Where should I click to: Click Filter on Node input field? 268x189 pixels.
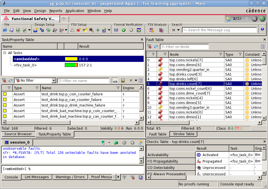tap(184, 47)
